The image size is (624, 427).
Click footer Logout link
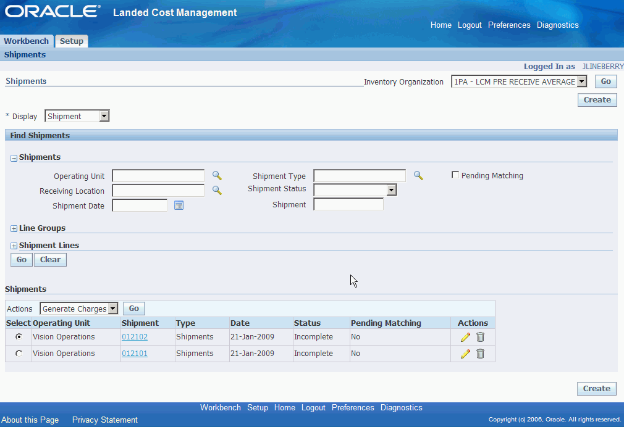tap(313, 407)
